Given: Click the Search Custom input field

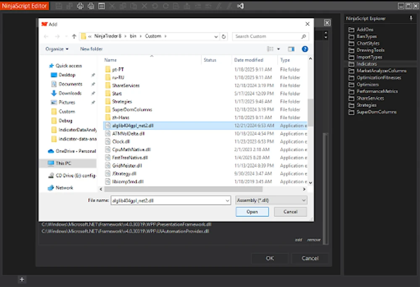Looking at the screenshot, I should point(270,37).
